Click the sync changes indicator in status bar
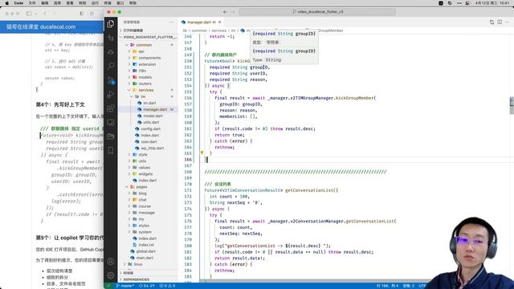The height and width of the screenshot is (289, 514). click(146, 286)
